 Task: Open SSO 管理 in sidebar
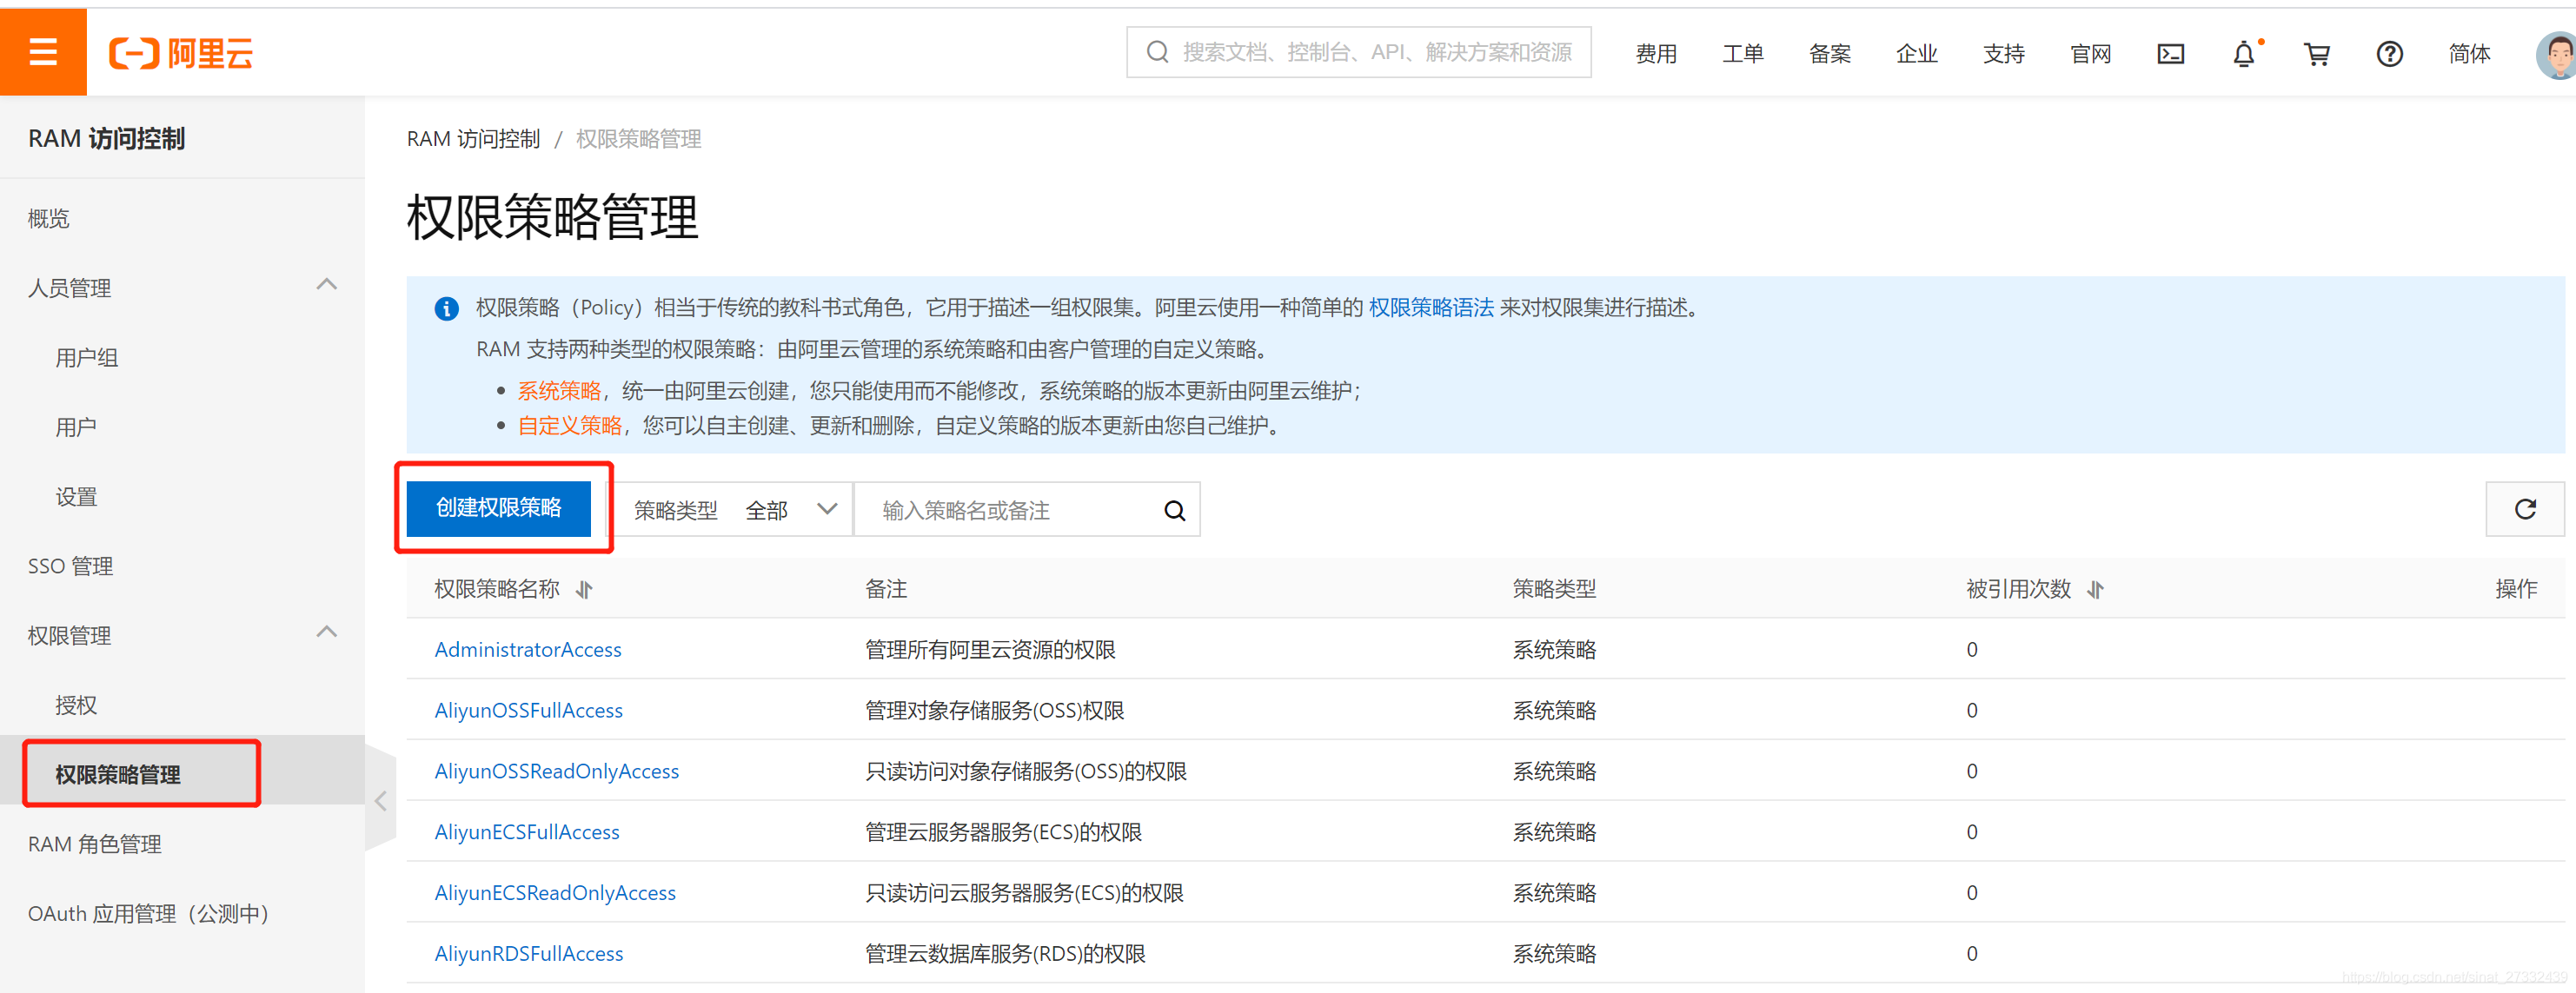[x=70, y=566]
